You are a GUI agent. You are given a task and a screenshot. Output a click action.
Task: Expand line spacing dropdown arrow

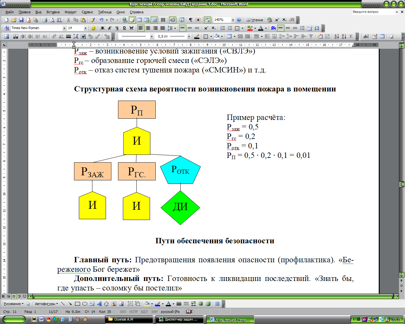(x=175, y=28)
